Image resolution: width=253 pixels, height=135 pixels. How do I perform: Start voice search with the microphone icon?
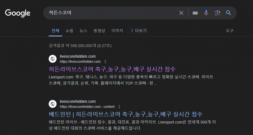(206, 13)
